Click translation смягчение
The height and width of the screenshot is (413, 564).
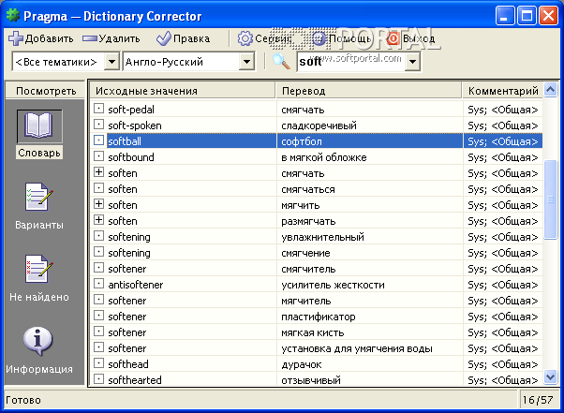pos(305,253)
